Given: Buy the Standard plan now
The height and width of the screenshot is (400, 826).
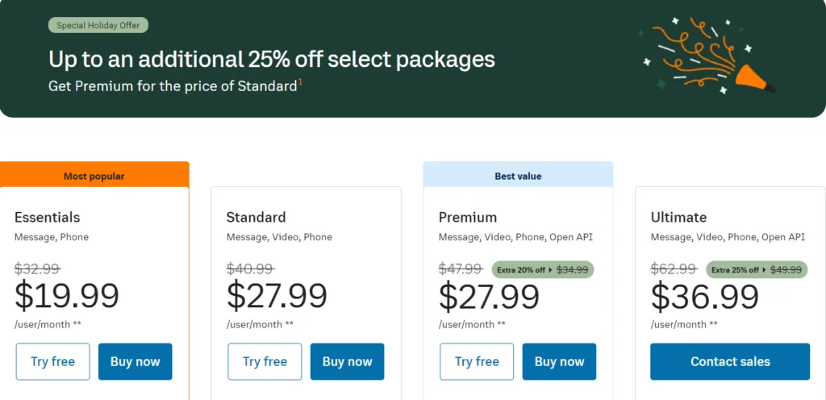Looking at the screenshot, I should (x=347, y=361).
